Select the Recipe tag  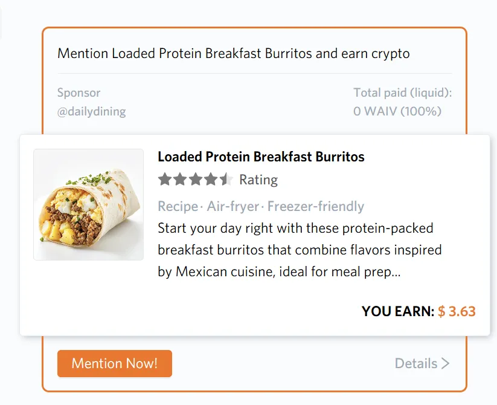(x=178, y=207)
